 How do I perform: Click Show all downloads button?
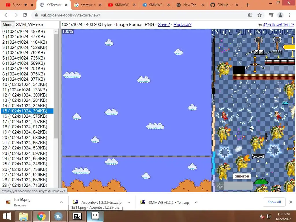274,202
